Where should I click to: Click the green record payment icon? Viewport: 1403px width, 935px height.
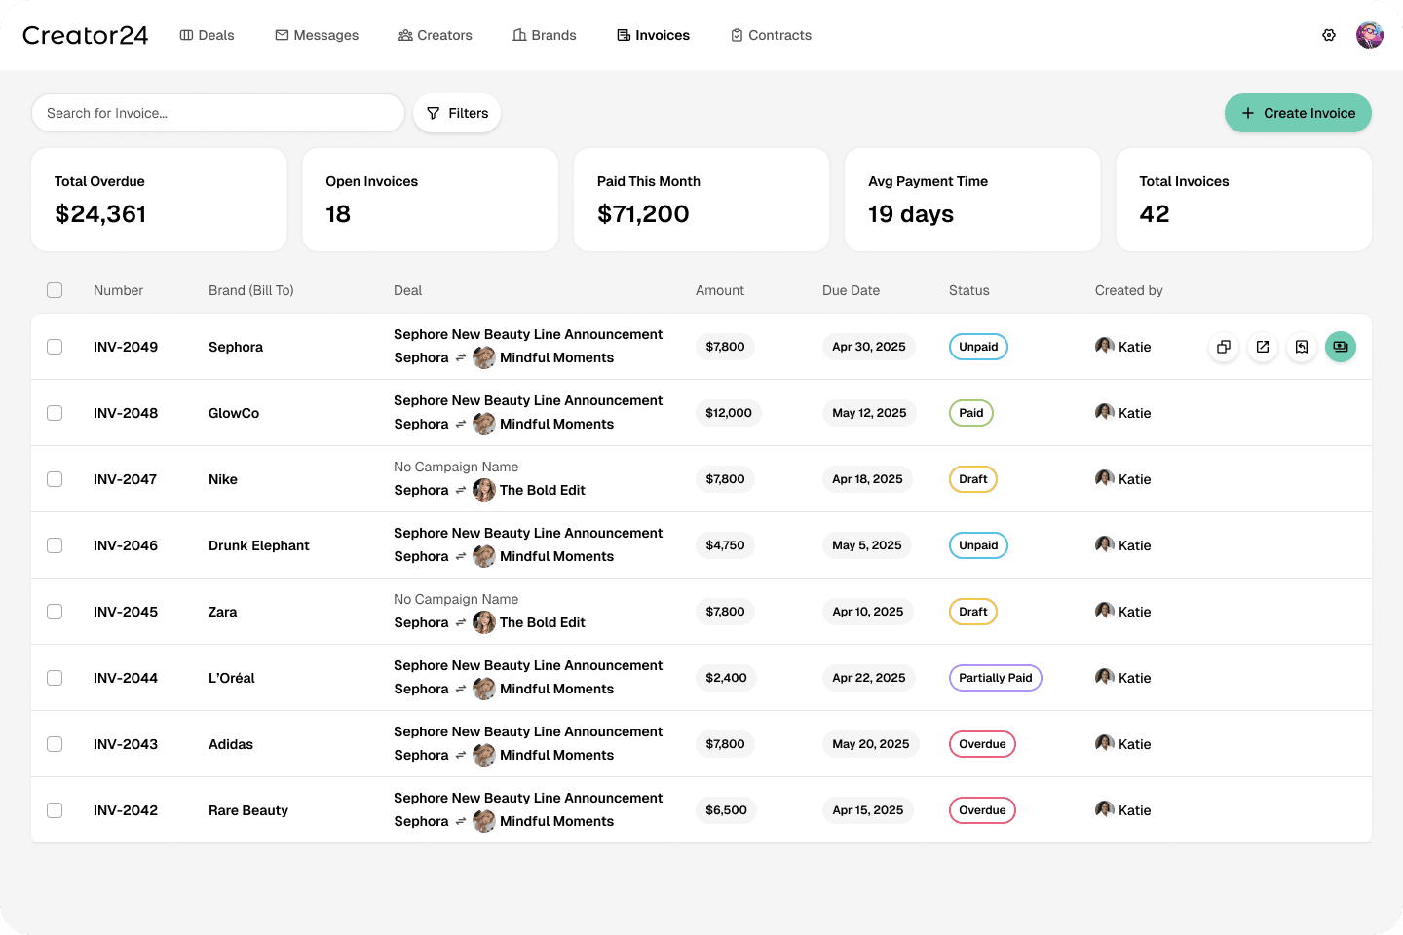(x=1341, y=347)
